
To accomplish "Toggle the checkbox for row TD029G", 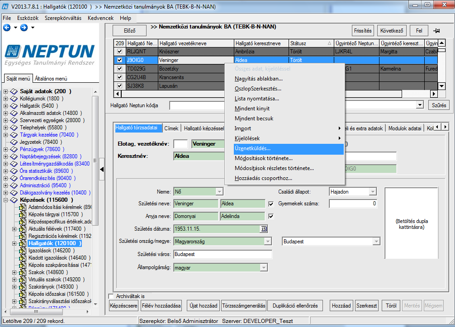I will coord(119,69).
